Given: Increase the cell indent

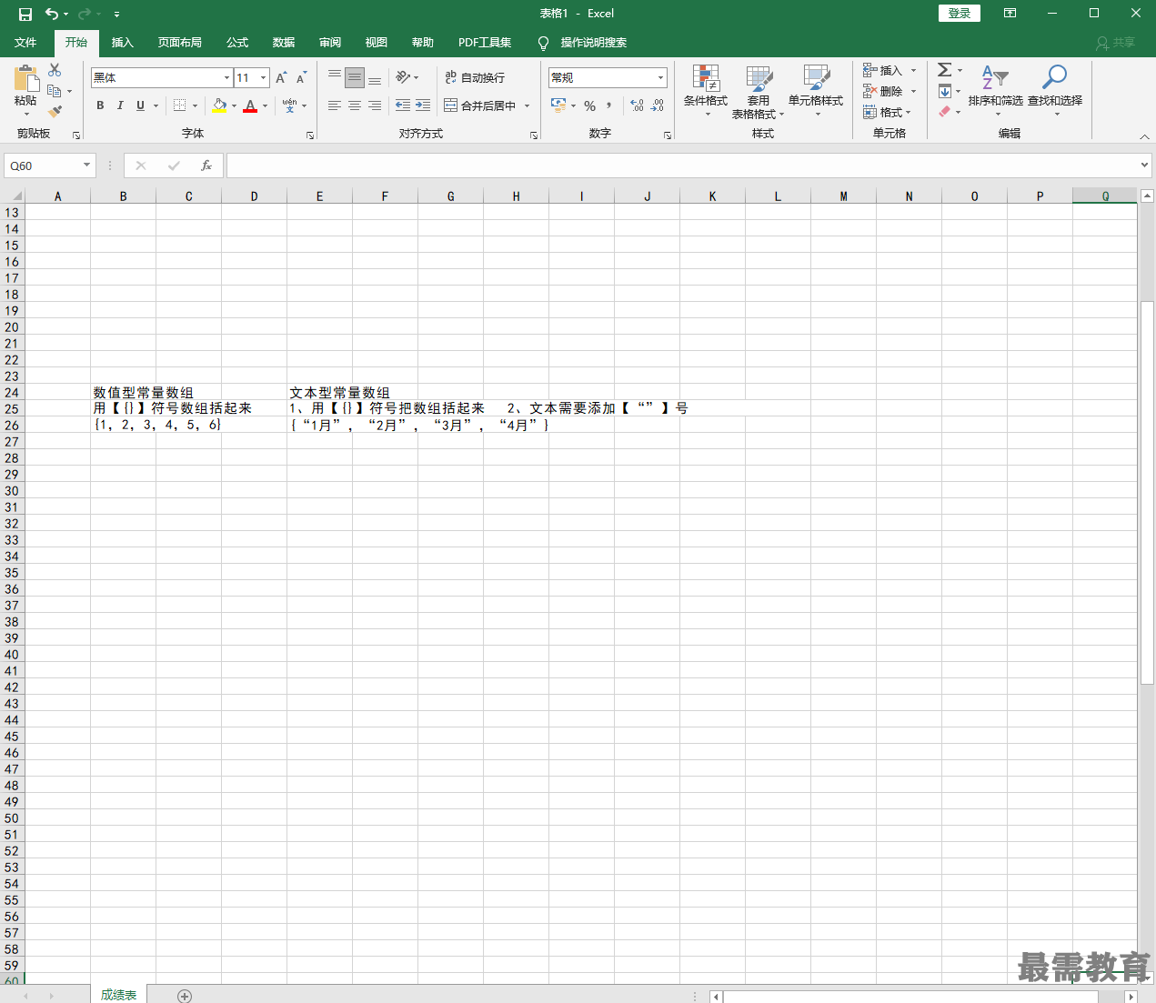Looking at the screenshot, I should pyautogui.click(x=423, y=105).
